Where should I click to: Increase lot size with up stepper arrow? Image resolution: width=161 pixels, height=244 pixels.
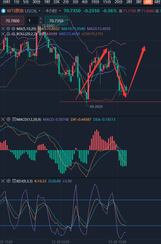pos(40,19)
